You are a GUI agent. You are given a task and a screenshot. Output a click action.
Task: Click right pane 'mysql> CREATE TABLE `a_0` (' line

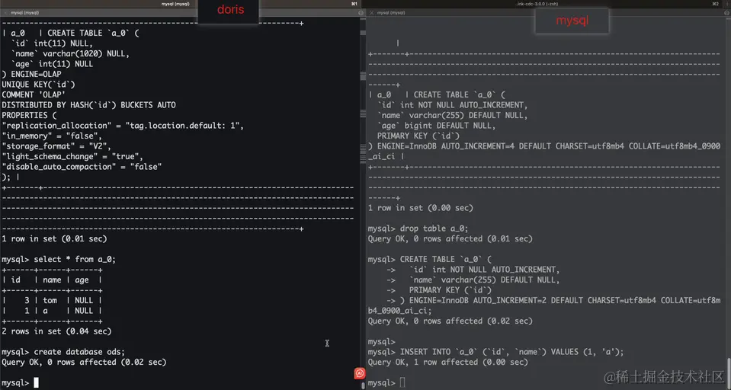click(430, 259)
